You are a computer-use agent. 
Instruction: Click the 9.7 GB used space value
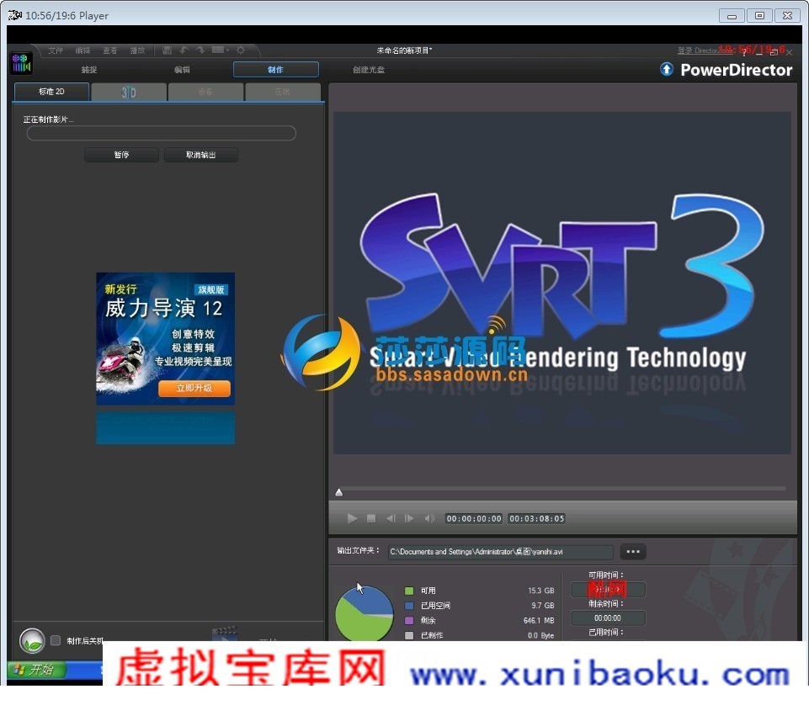(x=543, y=606)
